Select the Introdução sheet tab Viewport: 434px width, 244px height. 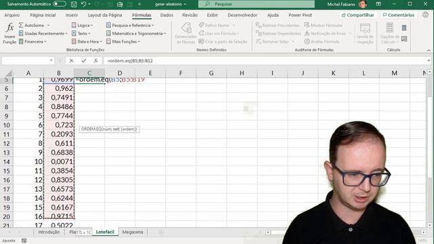pos(49,232)
